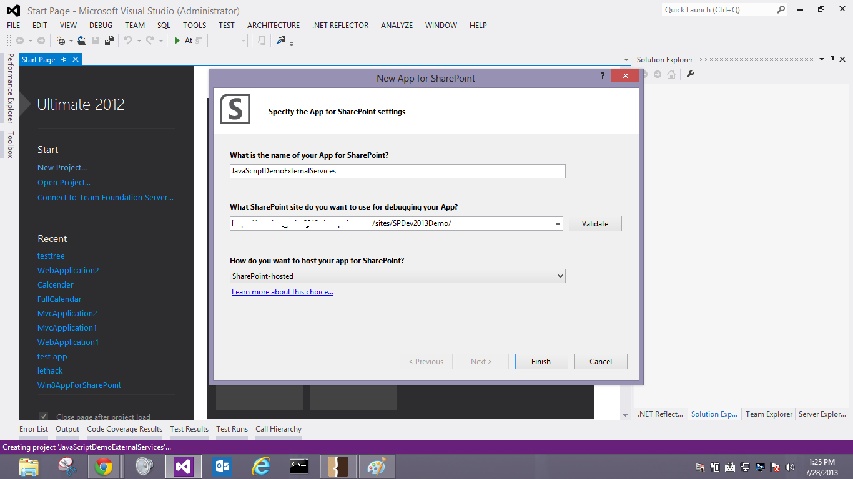Toggle auto hide pin on Solution Explorer
Viewport: 853px width, 479px height.
pos(832,60)
